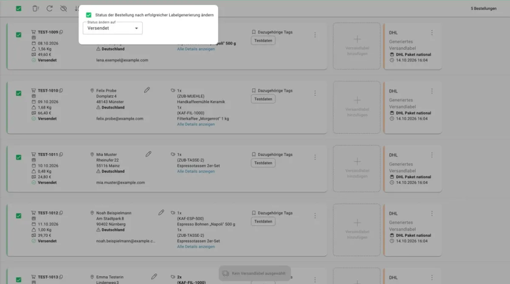
Task: Copy order number TEST-1010 with its copy icon
Action: pos(61,91)
